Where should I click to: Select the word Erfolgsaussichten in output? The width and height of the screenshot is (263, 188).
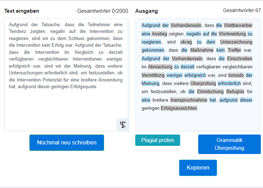[179, 108]
